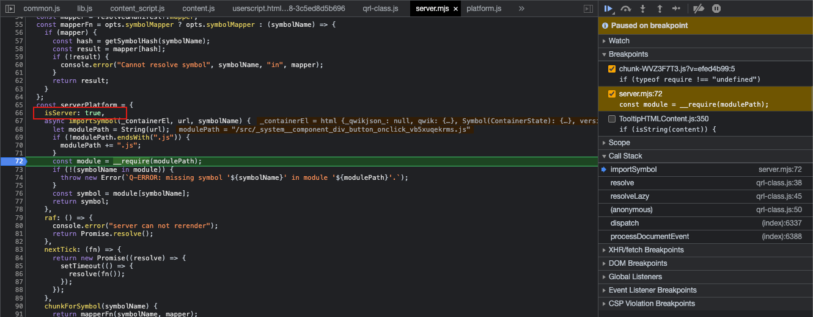Click the Step icon
This screenshot has width=813, height=317.
point(676,9)
